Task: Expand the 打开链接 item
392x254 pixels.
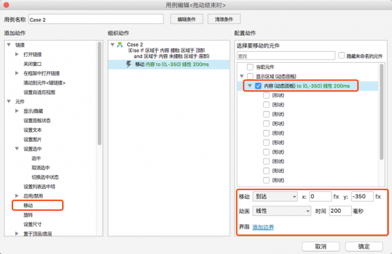Action: pyautogui.click(x=17, y=54)
